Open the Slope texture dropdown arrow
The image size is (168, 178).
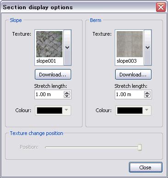click(x=67, y=48)
